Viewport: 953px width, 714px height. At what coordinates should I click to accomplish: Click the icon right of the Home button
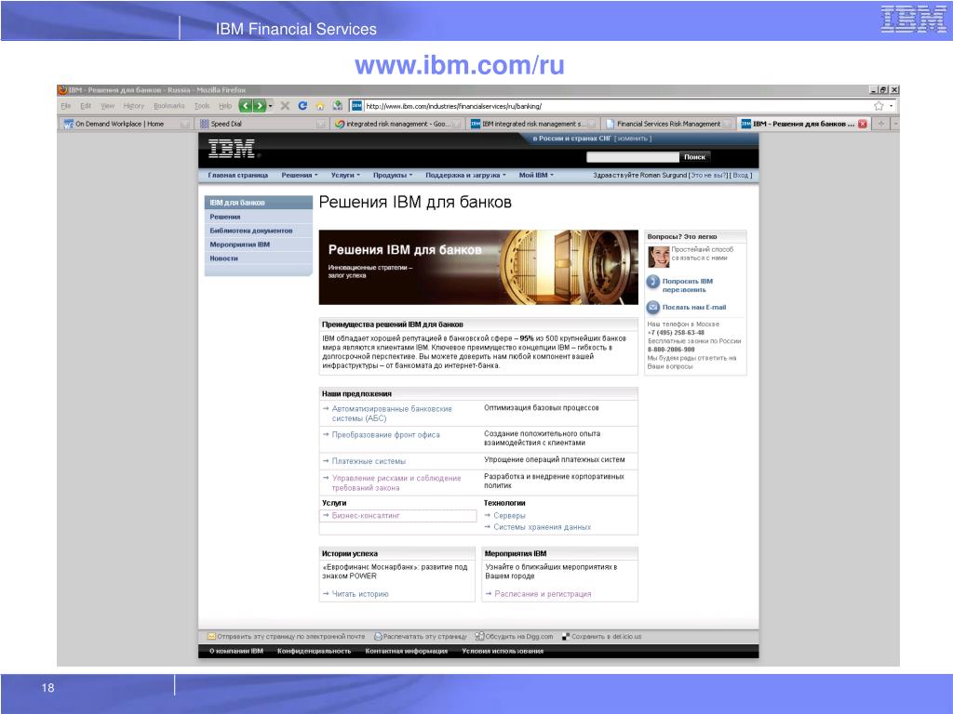pos(337,106)
